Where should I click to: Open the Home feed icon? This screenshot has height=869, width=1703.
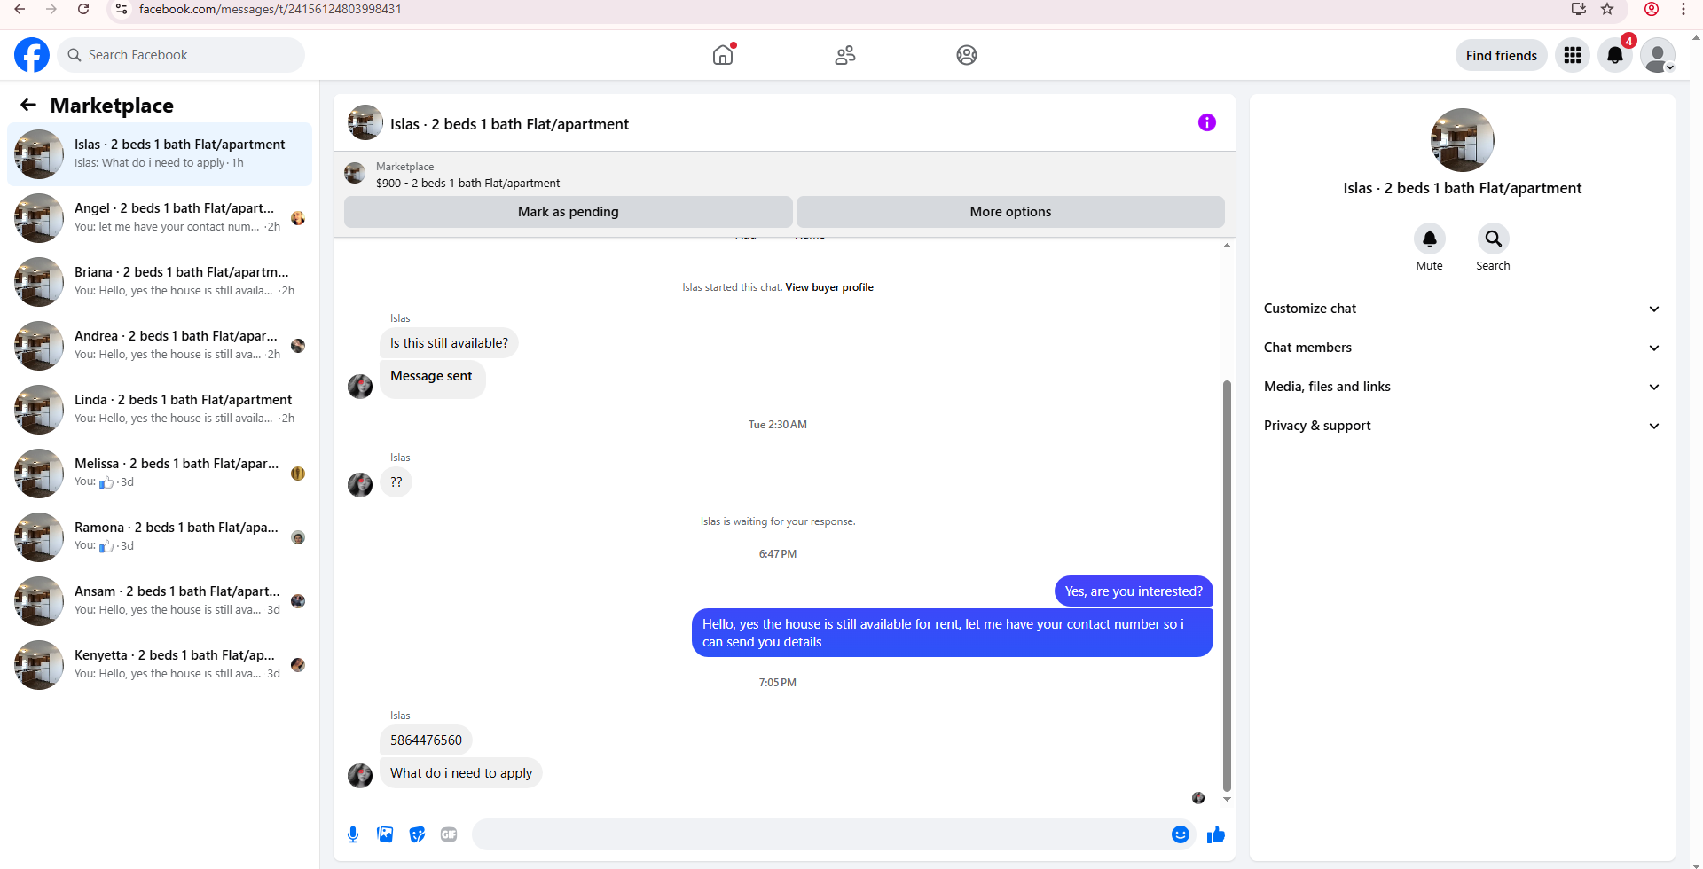(723, 55)
